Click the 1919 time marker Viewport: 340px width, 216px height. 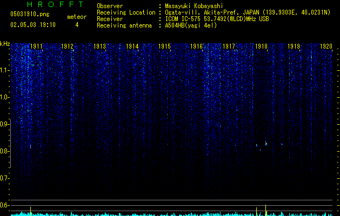[x=294, y=46]
